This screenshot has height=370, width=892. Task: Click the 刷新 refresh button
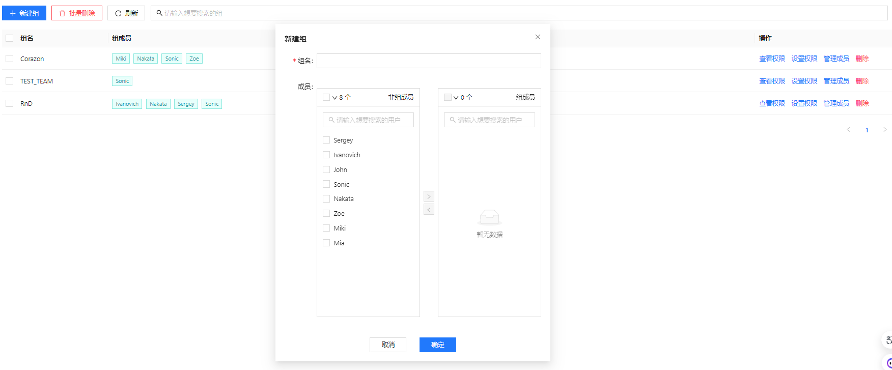click(126, 13)
